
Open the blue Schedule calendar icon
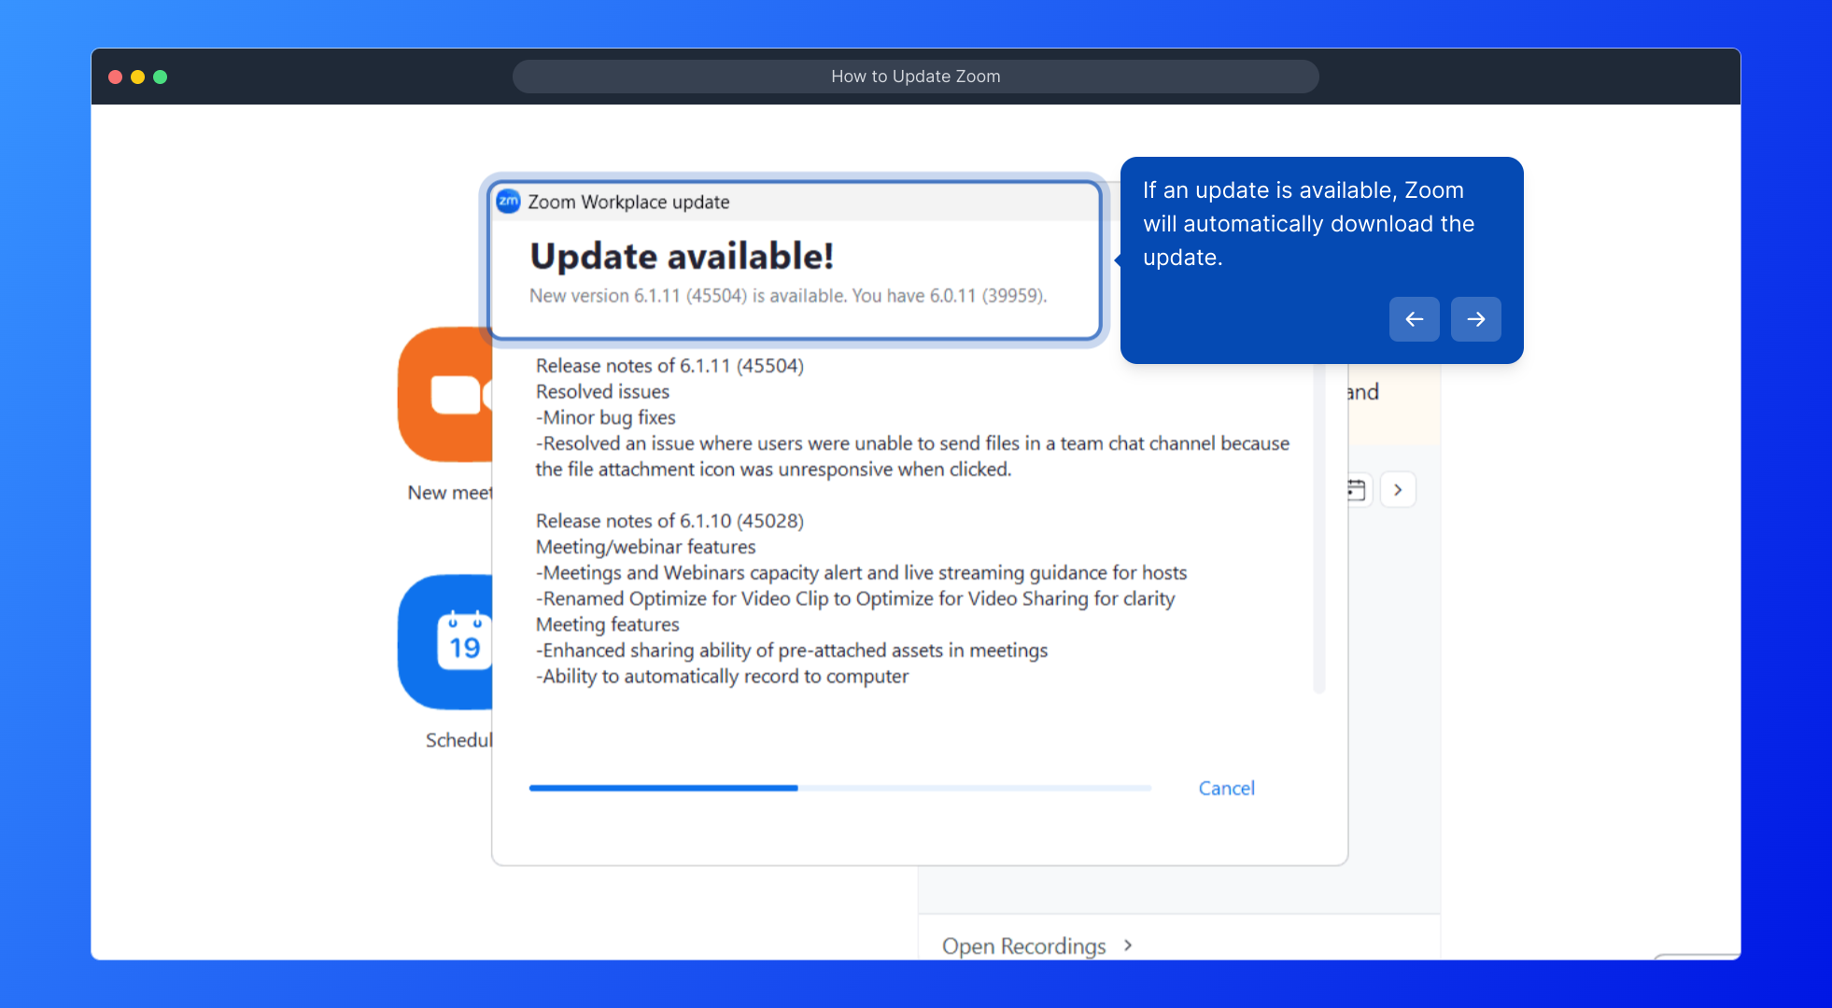448,642
